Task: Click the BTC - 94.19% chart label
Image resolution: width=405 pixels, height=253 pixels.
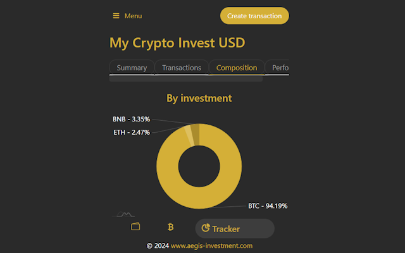Action: [268, 206]
